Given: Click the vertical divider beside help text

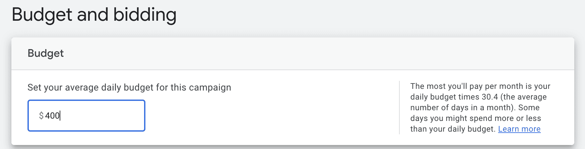Looking at the screenshot, I should click(399, 108).
